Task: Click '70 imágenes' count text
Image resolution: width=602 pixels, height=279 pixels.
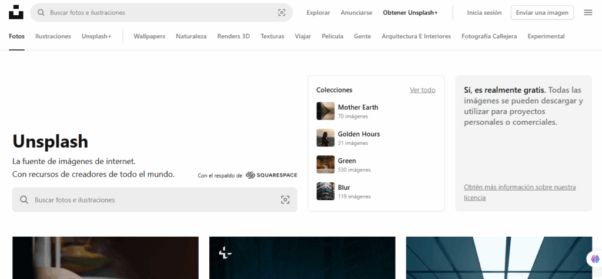Action: pos(353,116)
